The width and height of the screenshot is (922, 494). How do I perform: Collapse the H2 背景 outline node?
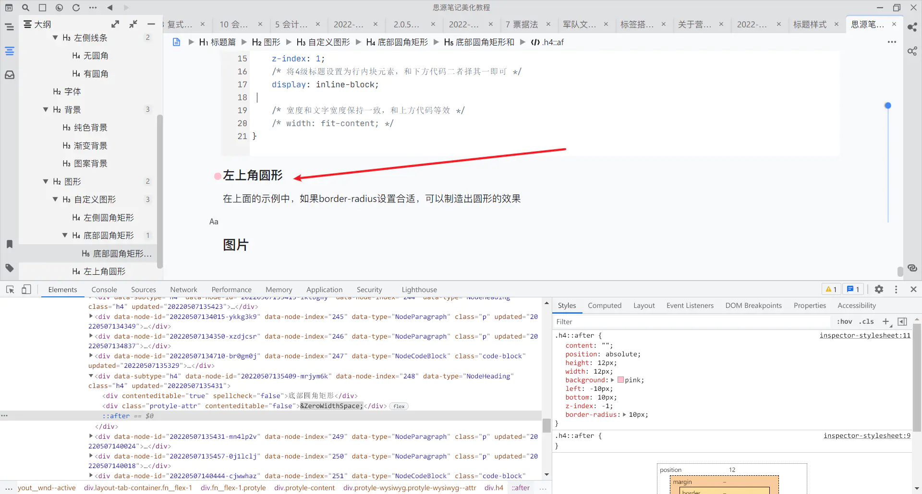pyautogui.click(x=46, y=109)
